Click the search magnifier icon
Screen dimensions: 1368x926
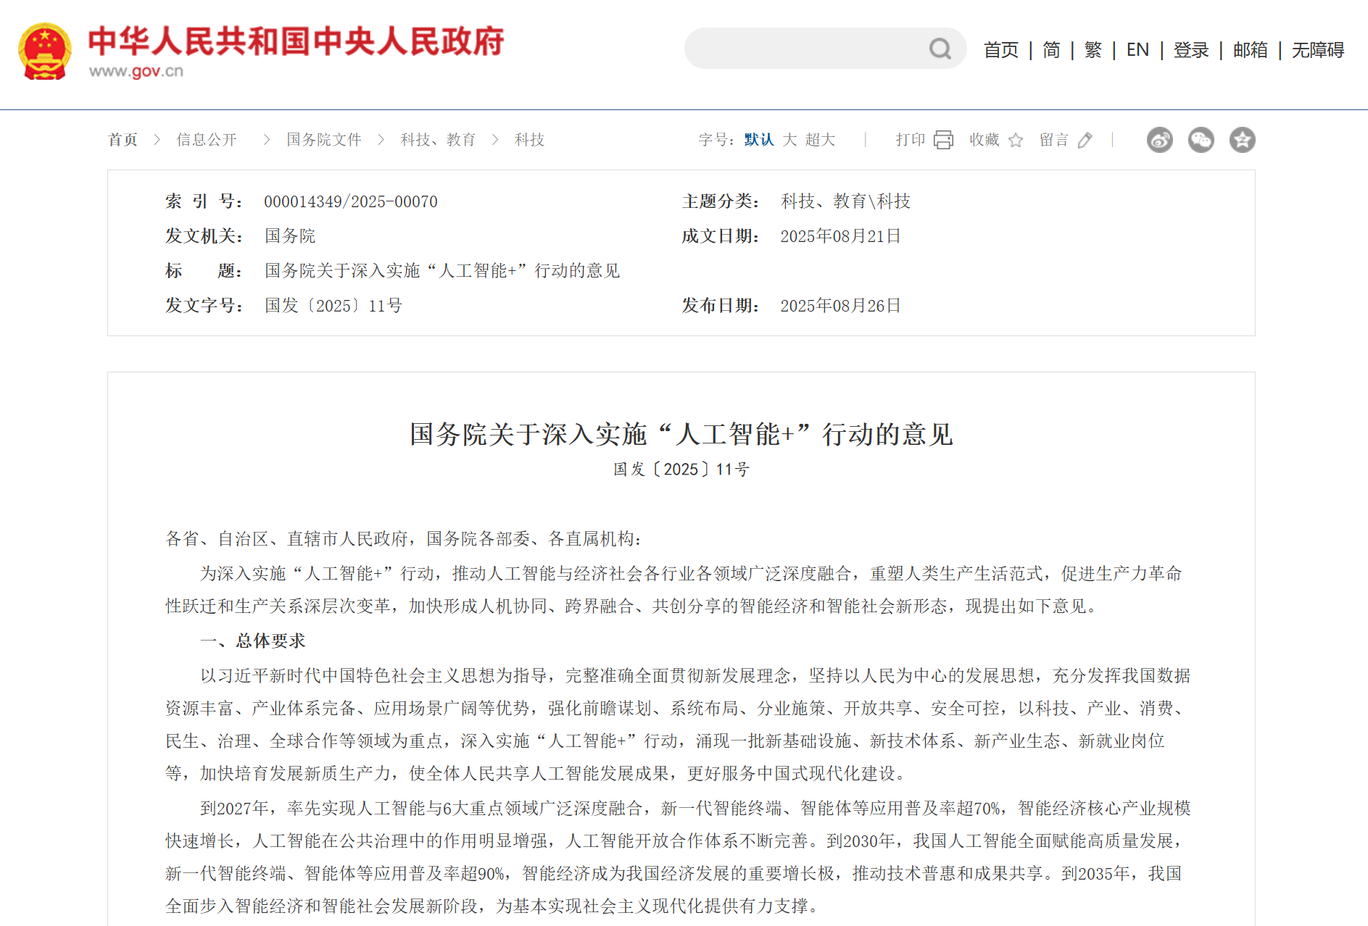[940, 48]
